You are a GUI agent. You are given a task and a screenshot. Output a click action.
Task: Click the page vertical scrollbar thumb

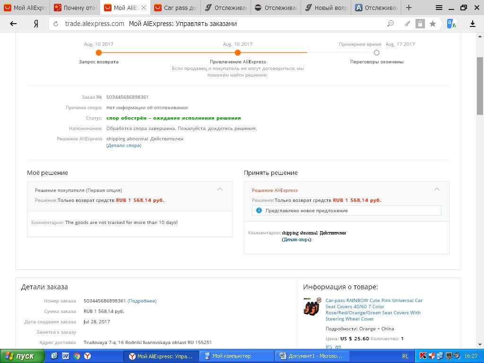[x=480, y=86]
